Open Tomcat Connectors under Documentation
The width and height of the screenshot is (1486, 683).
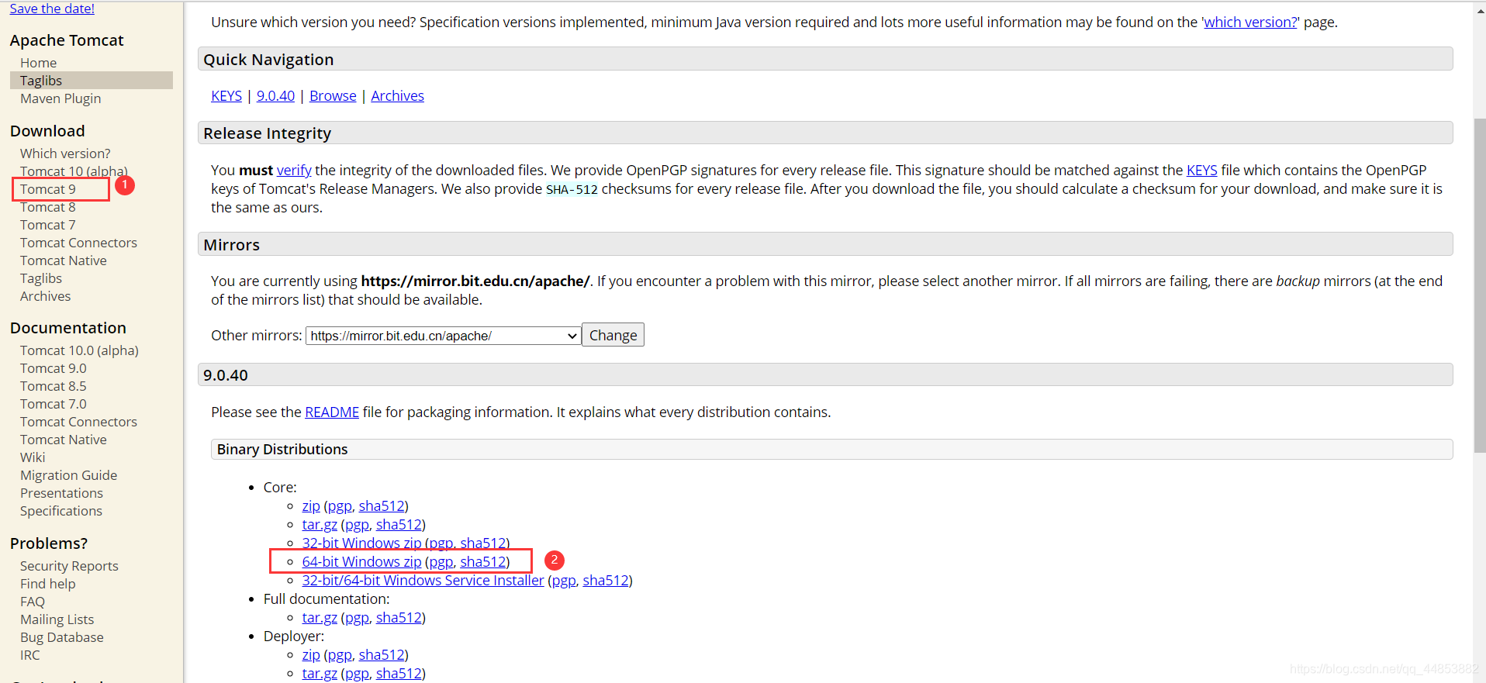point(78,422)
